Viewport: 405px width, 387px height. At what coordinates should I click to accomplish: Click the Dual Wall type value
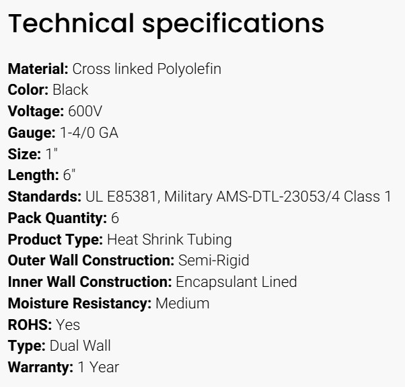point(79,346)
